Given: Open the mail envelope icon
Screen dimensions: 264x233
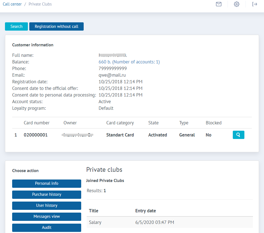Looking at the screenshot, I should 219,4.
